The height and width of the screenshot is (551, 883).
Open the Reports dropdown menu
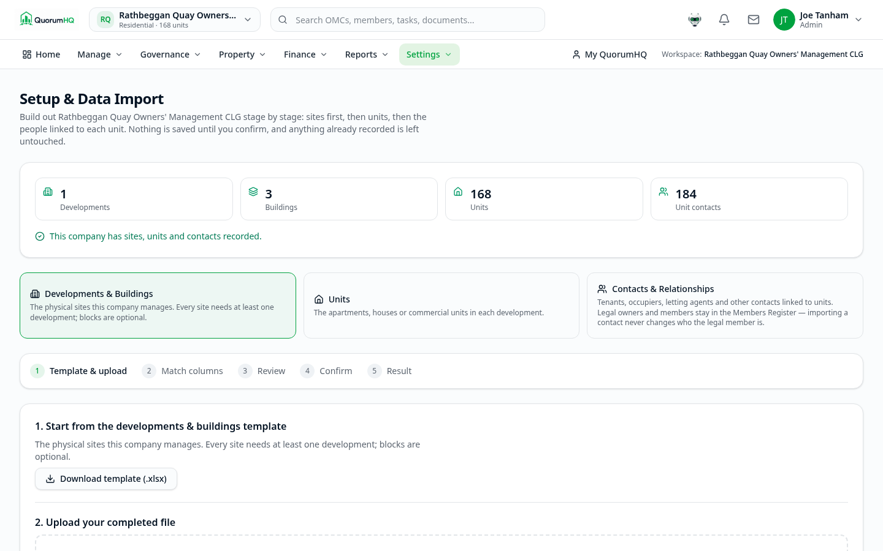click(x=367, y=54)
